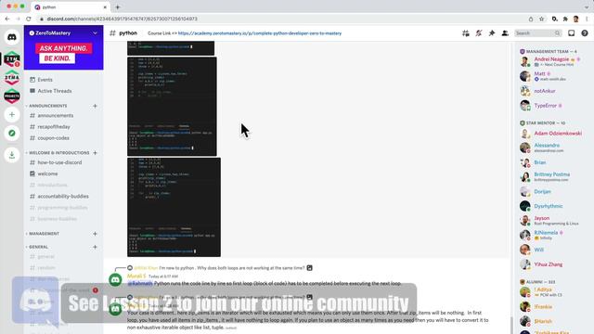Open the second code screenshot attachment
Viewport: 594px width, 334px height.
click(x=172, y=107)
